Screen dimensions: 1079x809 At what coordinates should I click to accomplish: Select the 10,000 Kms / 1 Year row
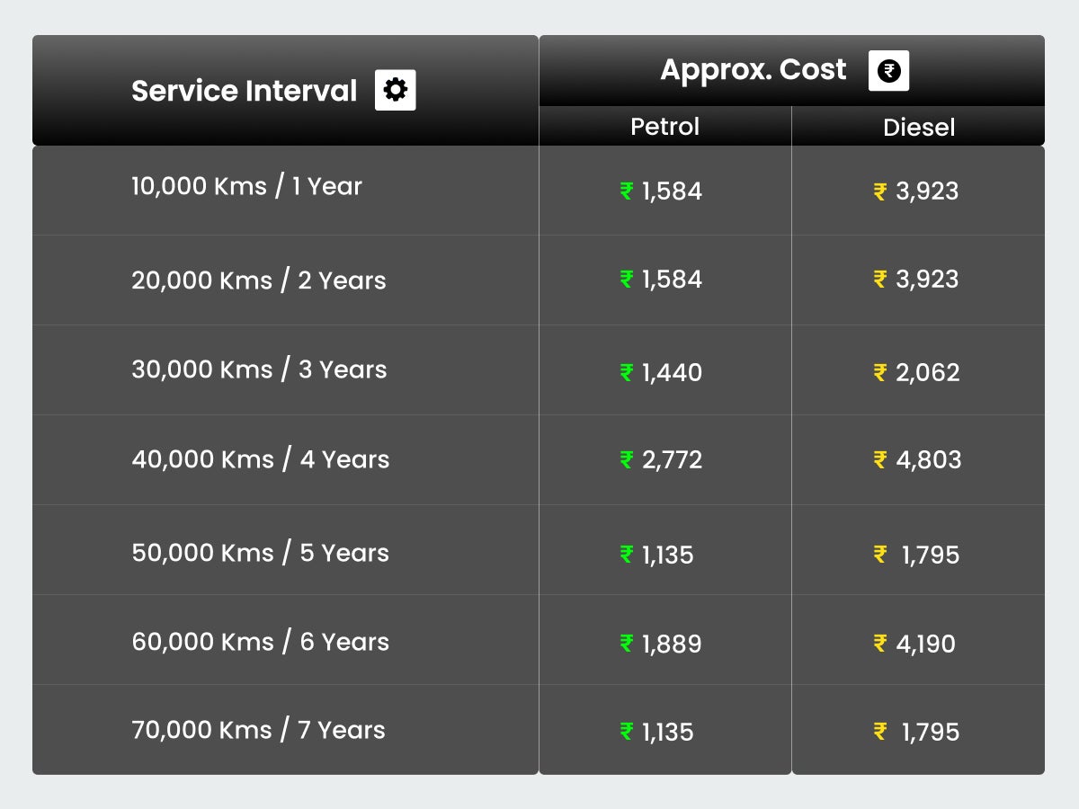coord(245,186)
